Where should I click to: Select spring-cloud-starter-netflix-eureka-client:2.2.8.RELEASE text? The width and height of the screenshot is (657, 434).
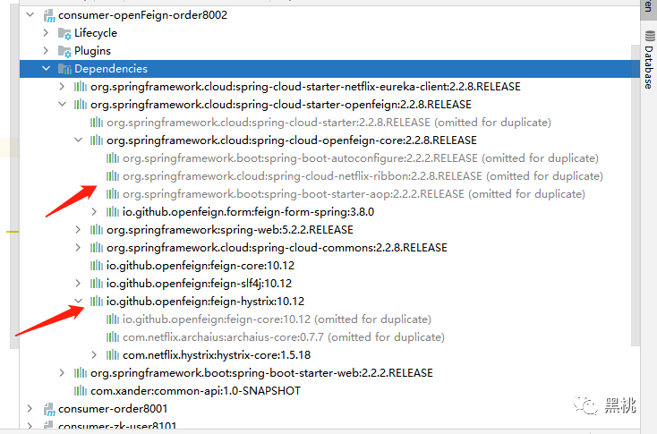click(305, 86)
